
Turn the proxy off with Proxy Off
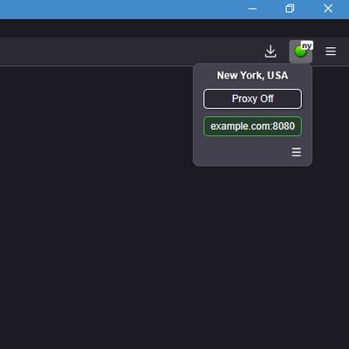(252, 99)
